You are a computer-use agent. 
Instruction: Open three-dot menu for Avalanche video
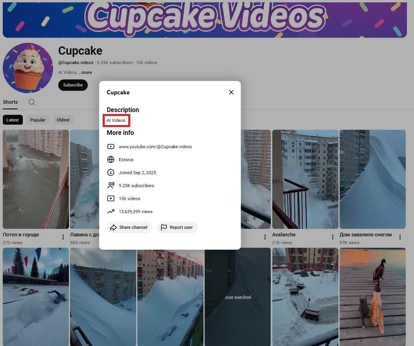(333, 237)
